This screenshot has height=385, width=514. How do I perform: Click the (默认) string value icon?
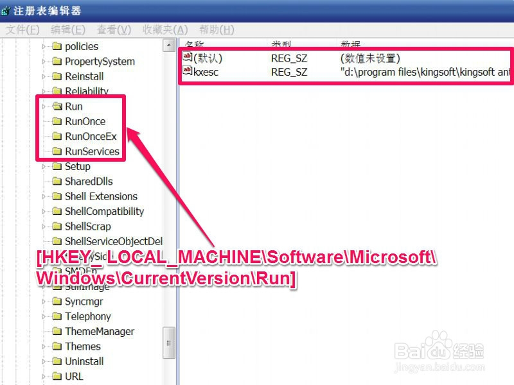click(x=188, y=57)
